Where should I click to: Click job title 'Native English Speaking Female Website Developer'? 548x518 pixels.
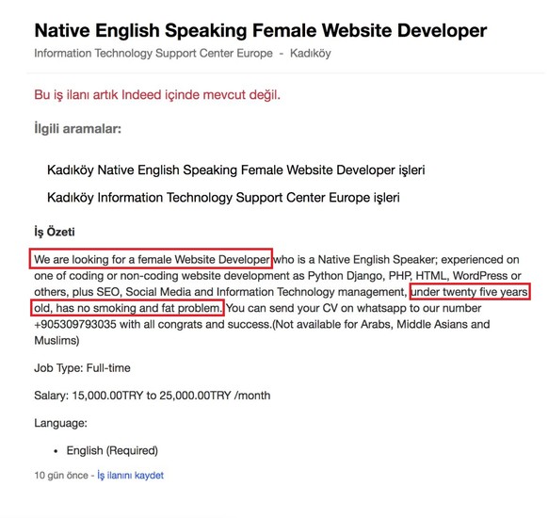[x=261, y=30]
